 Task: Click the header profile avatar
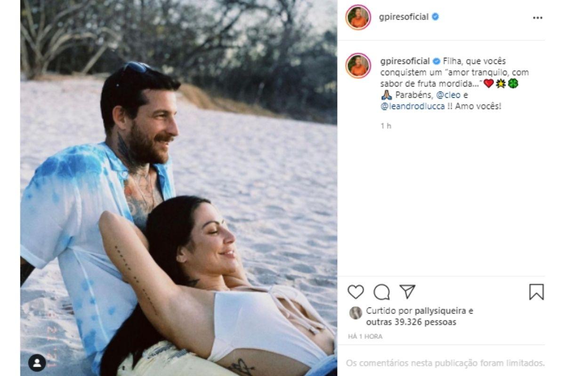pyautogui.click(x=358, y=17)
